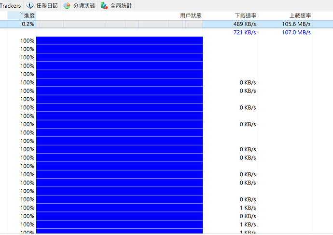Click the 489 KB/s download rate cell
This screenshot has width=333, height=235.
244,24
